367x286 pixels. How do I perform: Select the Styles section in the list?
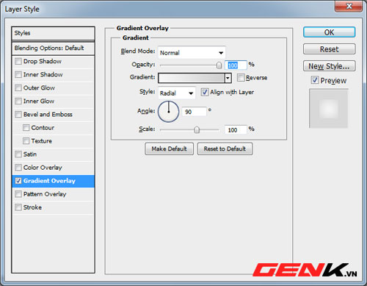click(53, 33)
